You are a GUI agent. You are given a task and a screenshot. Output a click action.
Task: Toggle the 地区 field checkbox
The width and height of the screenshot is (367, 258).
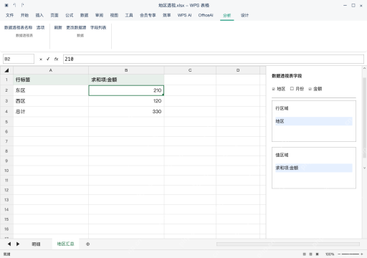pos(274,89)
